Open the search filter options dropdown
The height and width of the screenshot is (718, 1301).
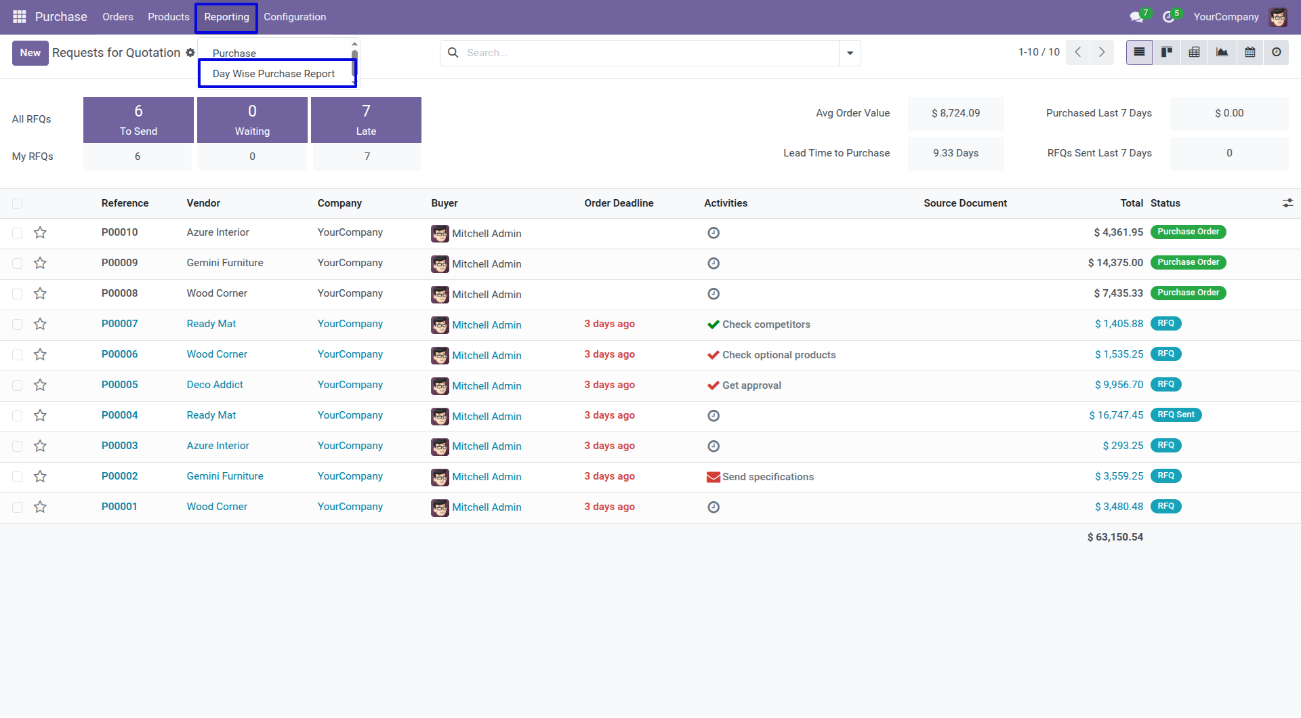(x=850, y=53)
